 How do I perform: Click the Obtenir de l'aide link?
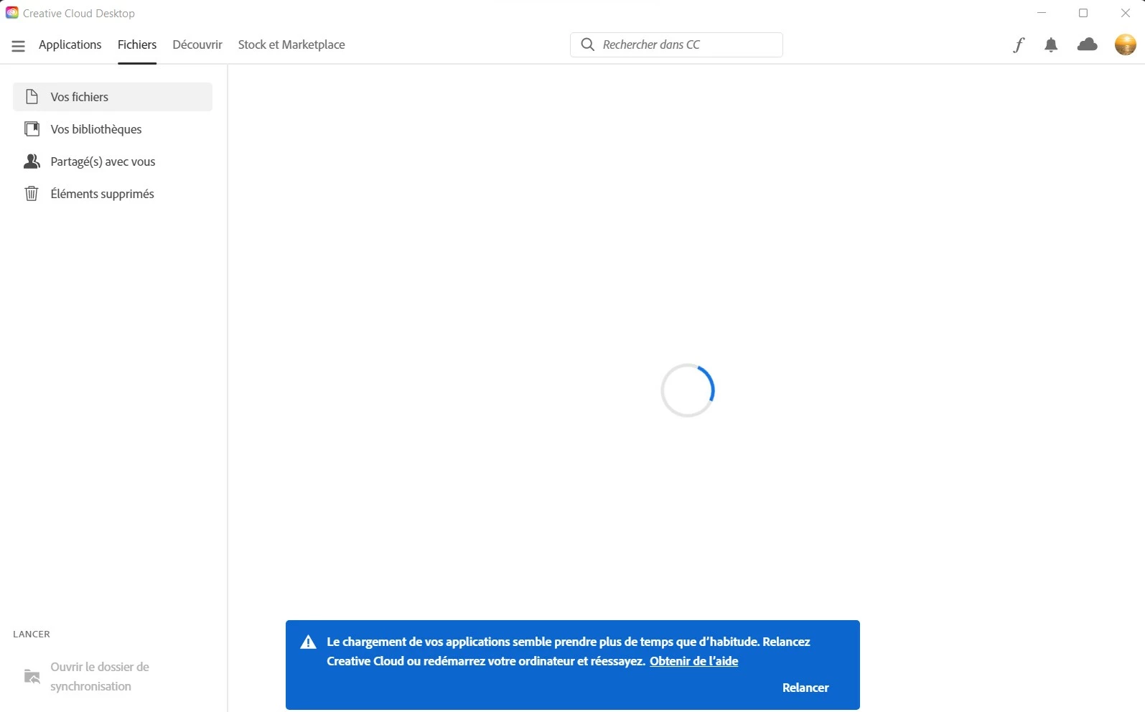(x=693, y=661)
